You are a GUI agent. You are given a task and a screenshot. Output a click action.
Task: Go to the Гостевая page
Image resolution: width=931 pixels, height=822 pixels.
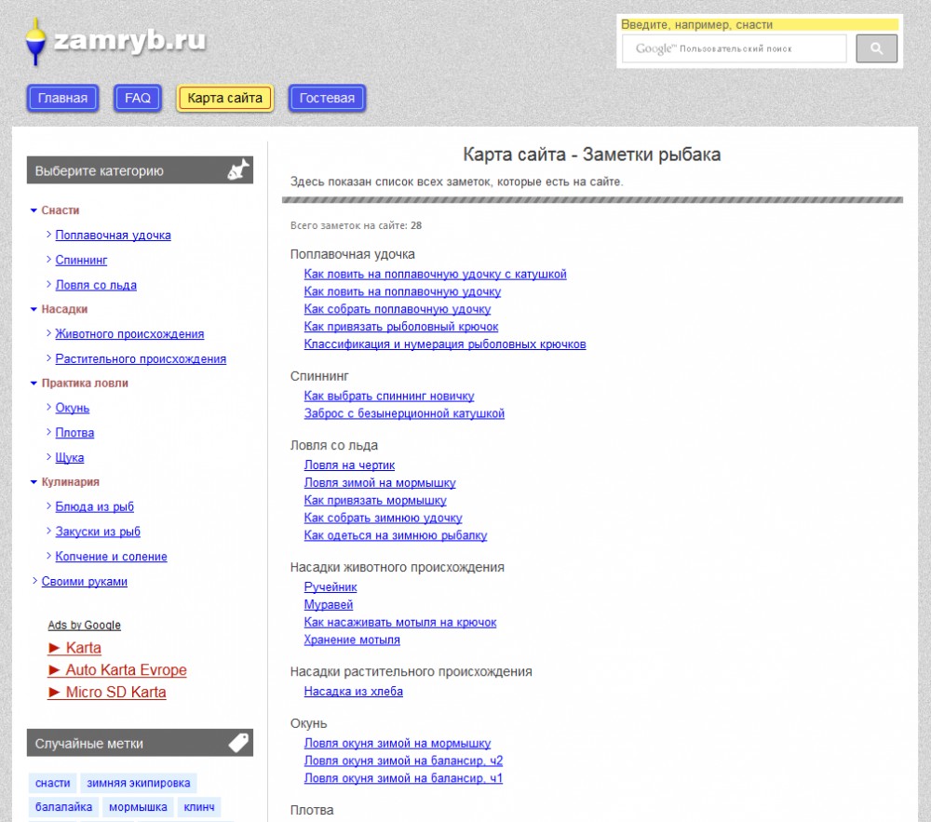327,98
